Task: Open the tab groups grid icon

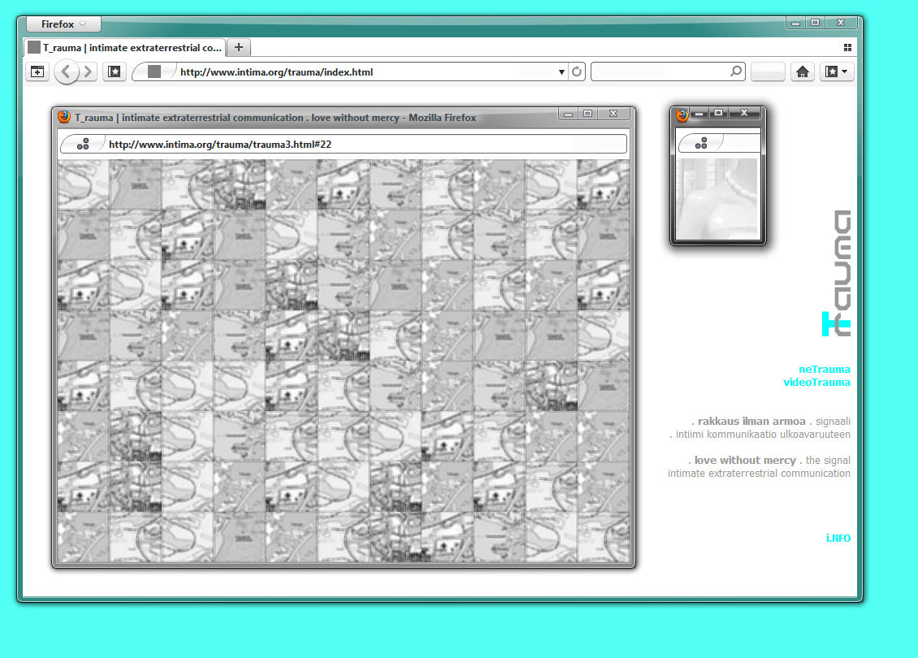Action: 847,47
